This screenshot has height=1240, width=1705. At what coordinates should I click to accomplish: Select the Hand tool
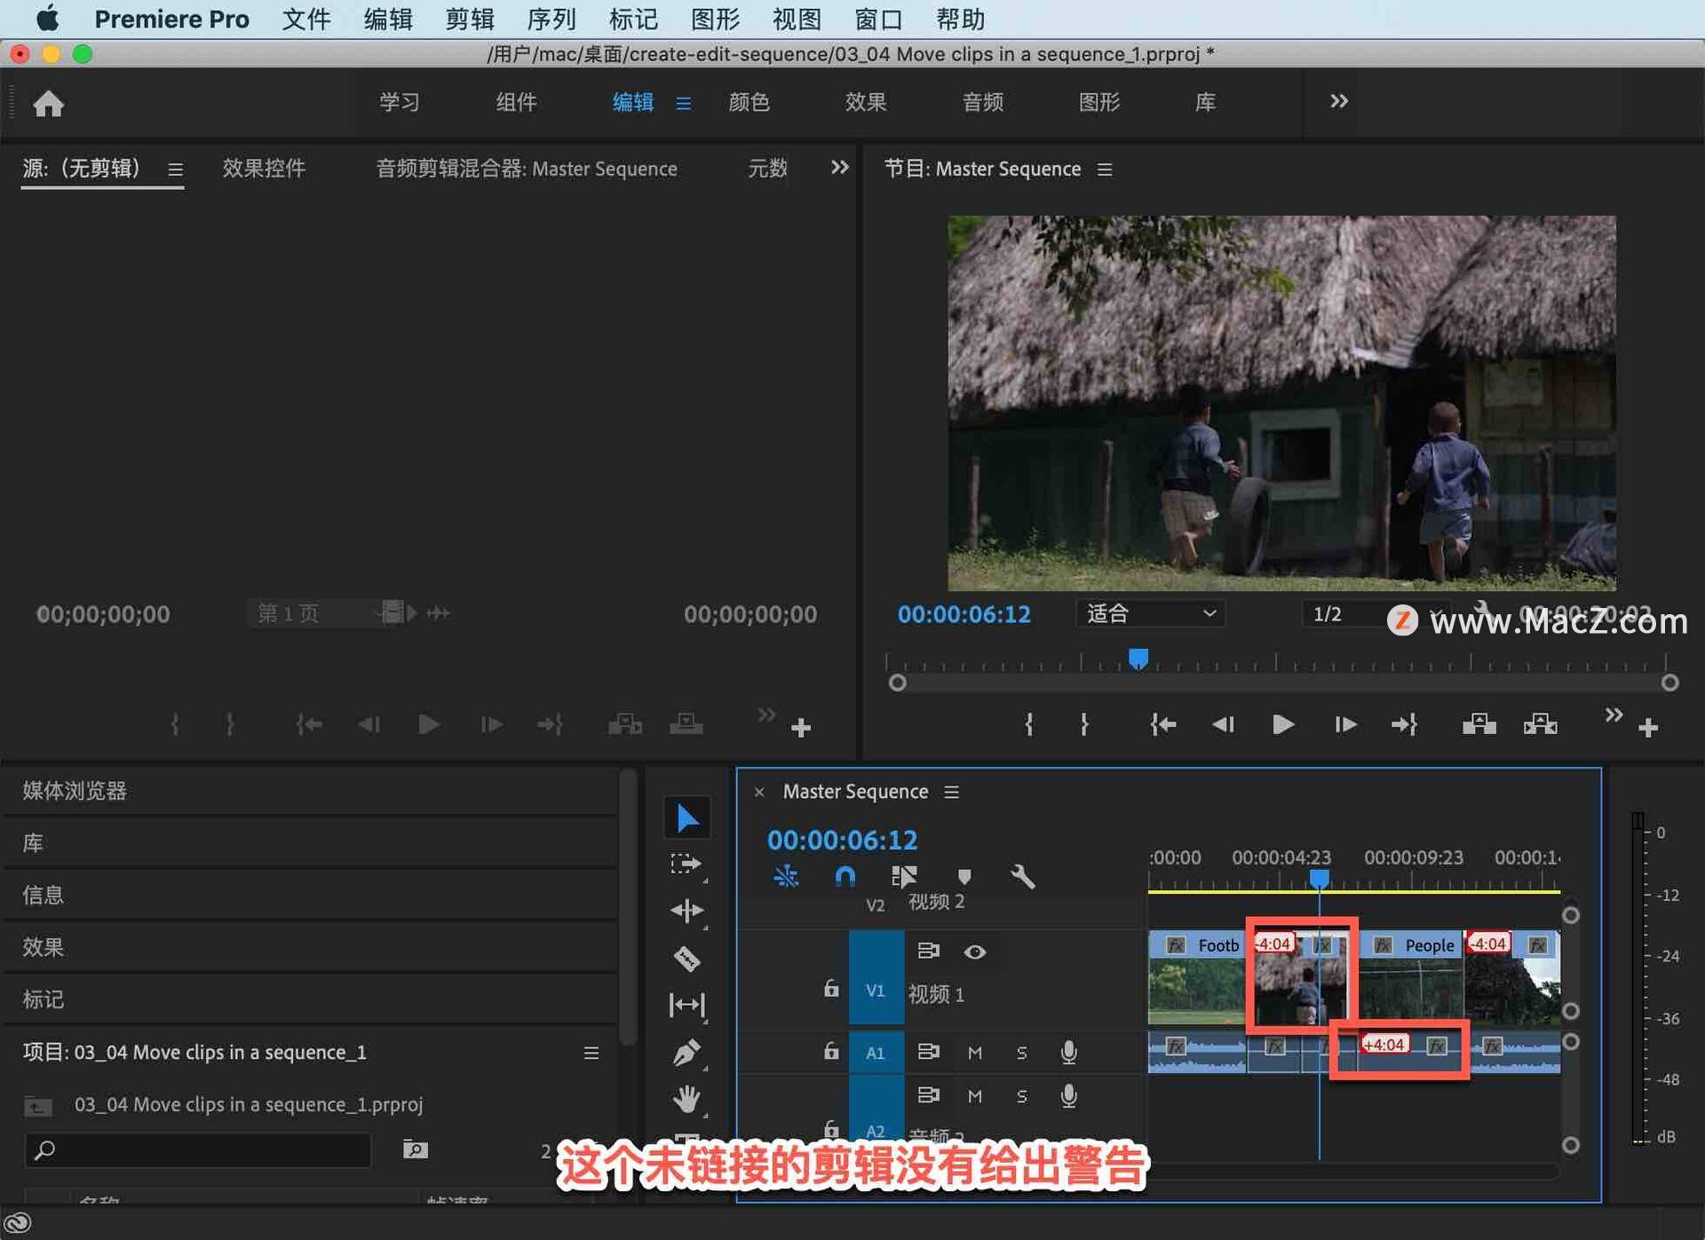pos(686,1099)
